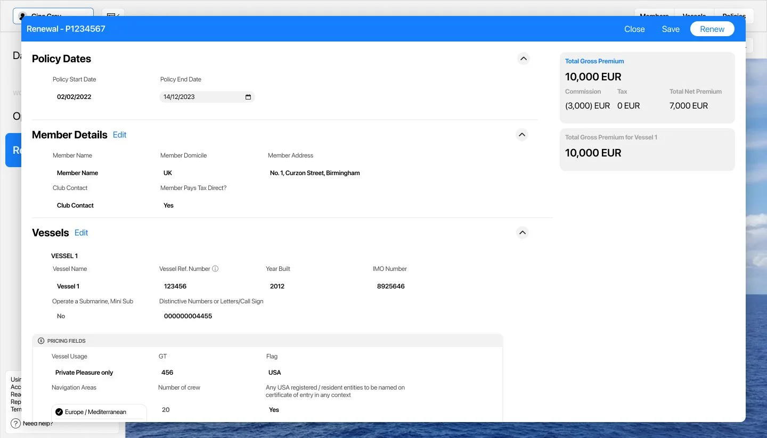
Task: Select the address No. 1, Curzon Street, Birmingham
Action: click(315, 173)
